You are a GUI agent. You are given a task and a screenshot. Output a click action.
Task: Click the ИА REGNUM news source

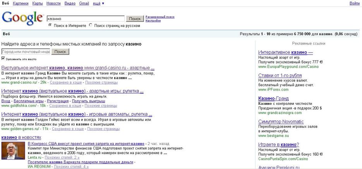39,166
